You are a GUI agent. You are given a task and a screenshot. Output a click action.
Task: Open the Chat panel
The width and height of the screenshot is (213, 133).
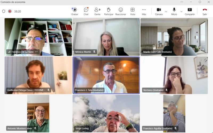pos(86,11)
